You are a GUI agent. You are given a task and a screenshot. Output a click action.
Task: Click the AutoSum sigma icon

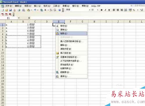coord(45,10)
